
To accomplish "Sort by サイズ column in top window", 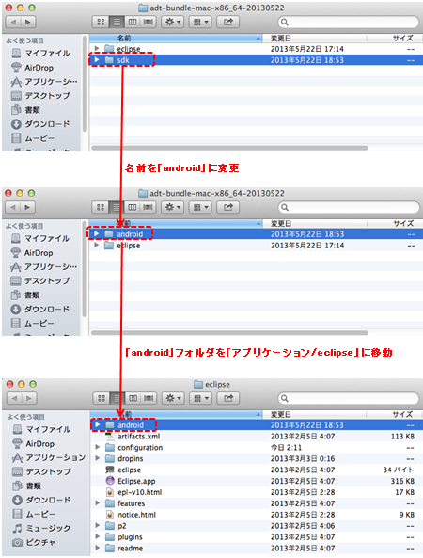I will tap(395, 38).
